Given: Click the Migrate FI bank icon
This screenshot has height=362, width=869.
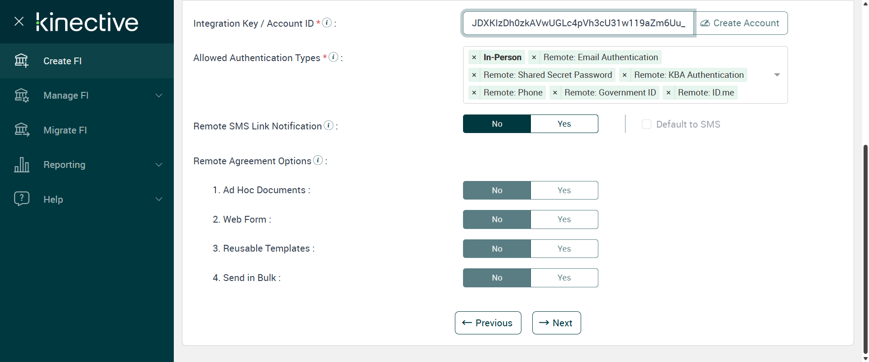Looking at the screenshot, I should tap(21, 130).
